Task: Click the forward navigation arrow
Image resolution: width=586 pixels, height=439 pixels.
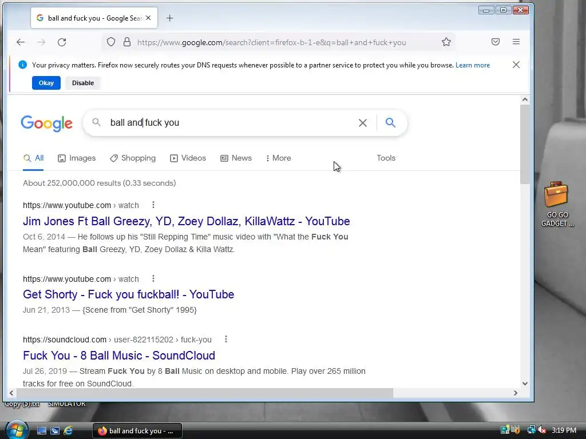Action: coord(41,42)
